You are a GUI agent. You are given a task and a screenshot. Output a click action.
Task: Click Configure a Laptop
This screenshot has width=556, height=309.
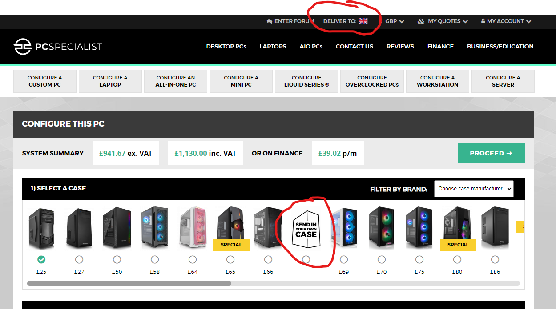coord(110,81)
